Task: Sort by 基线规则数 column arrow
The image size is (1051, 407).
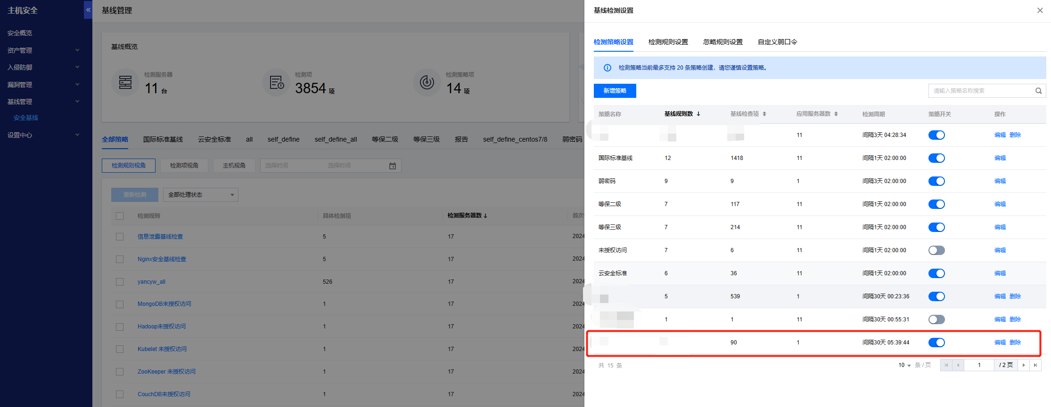Action: pyautogui.click(x=698, y=114)
